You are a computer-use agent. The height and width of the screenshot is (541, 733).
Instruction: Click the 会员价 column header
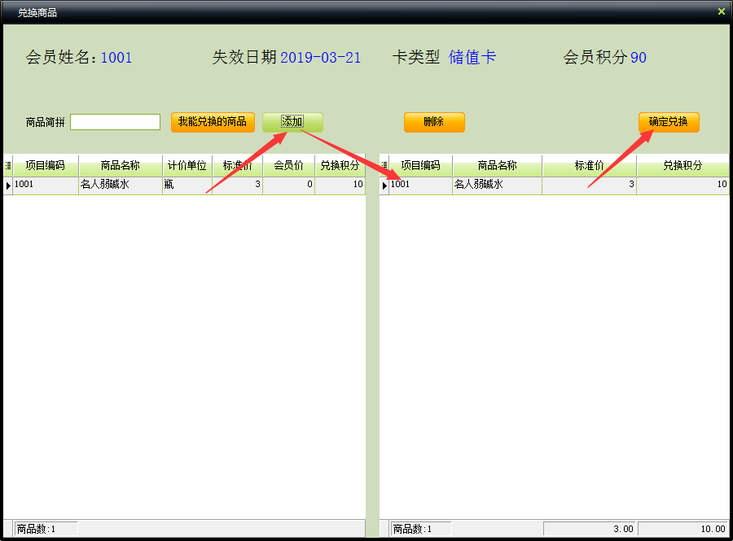pyautogui.click(x=288, y=165)
